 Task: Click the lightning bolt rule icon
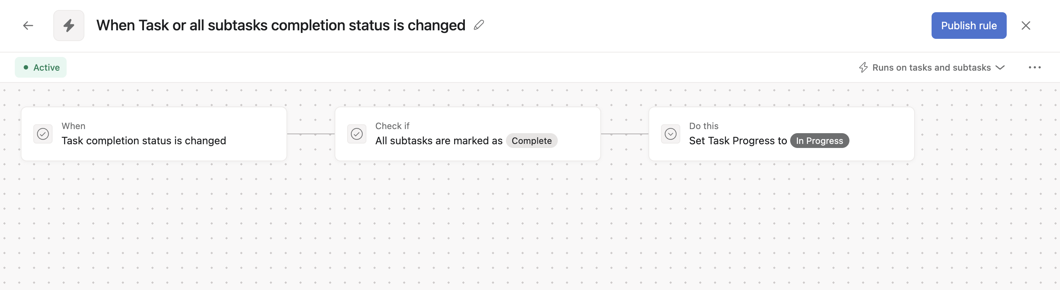click(x=69, y=26)
